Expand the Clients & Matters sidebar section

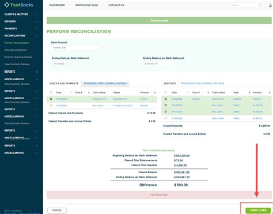point(21,14)
